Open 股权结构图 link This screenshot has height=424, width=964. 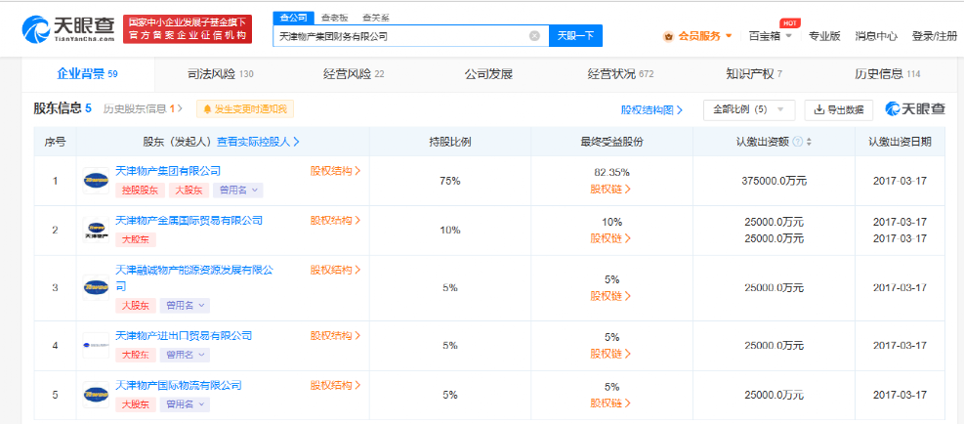click(x=651, y=110)
